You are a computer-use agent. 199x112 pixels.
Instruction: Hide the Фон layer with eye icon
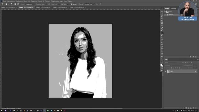(x=165, y=71)
